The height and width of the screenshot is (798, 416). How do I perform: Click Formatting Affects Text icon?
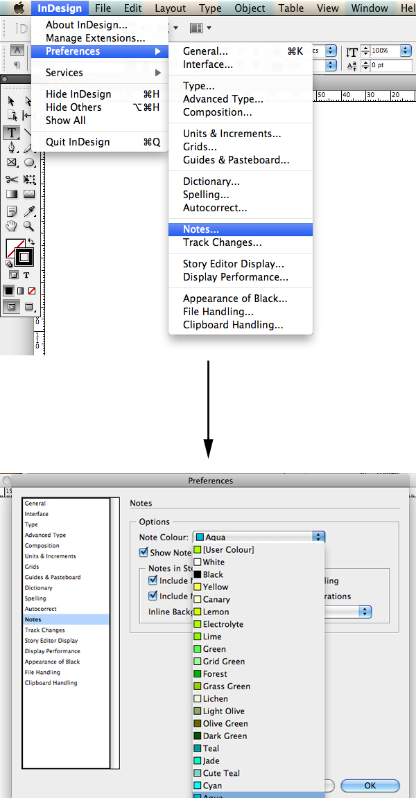[x=26, y=275]
